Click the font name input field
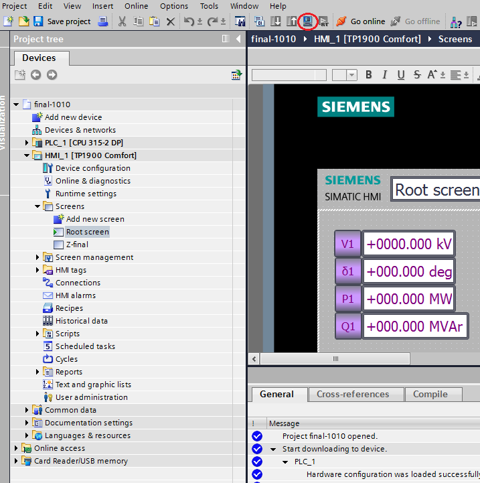Viewport: 480px width, 483px height. coord(289,75)
